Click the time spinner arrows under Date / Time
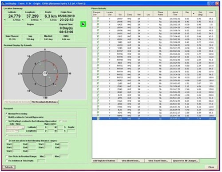 [x=16, y=131]
